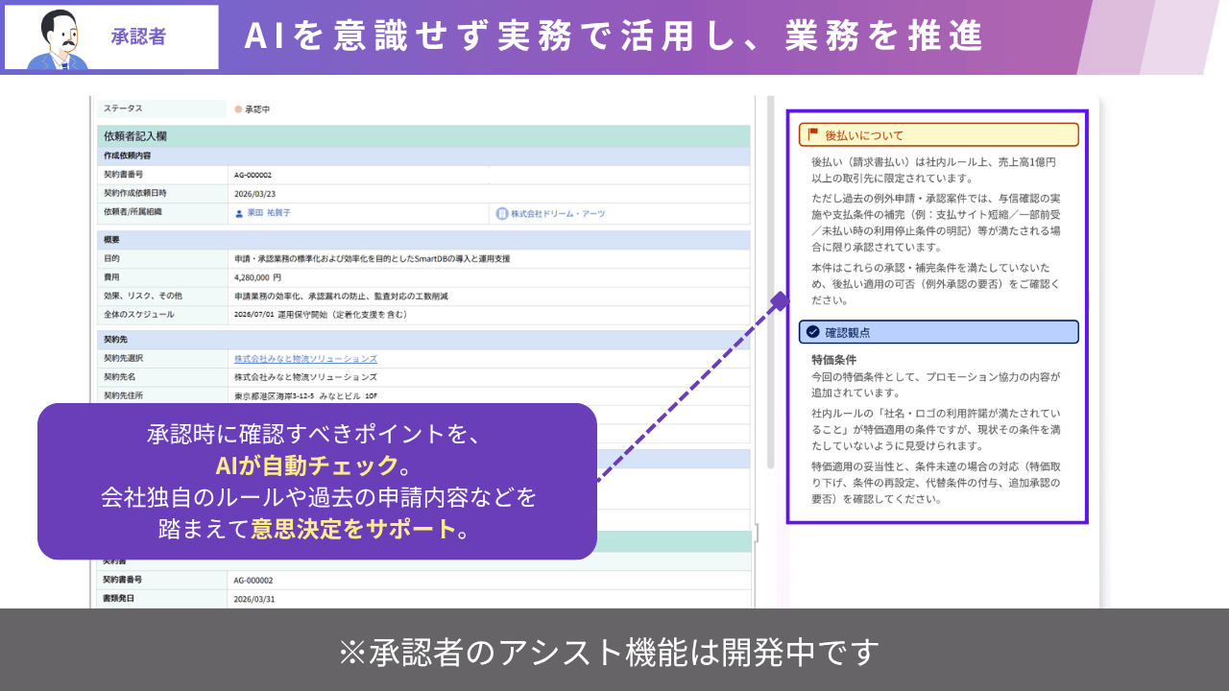Click the orange status dot next to 承認中
Viewport: 1229px width, 691px height.
coord(237,107)
